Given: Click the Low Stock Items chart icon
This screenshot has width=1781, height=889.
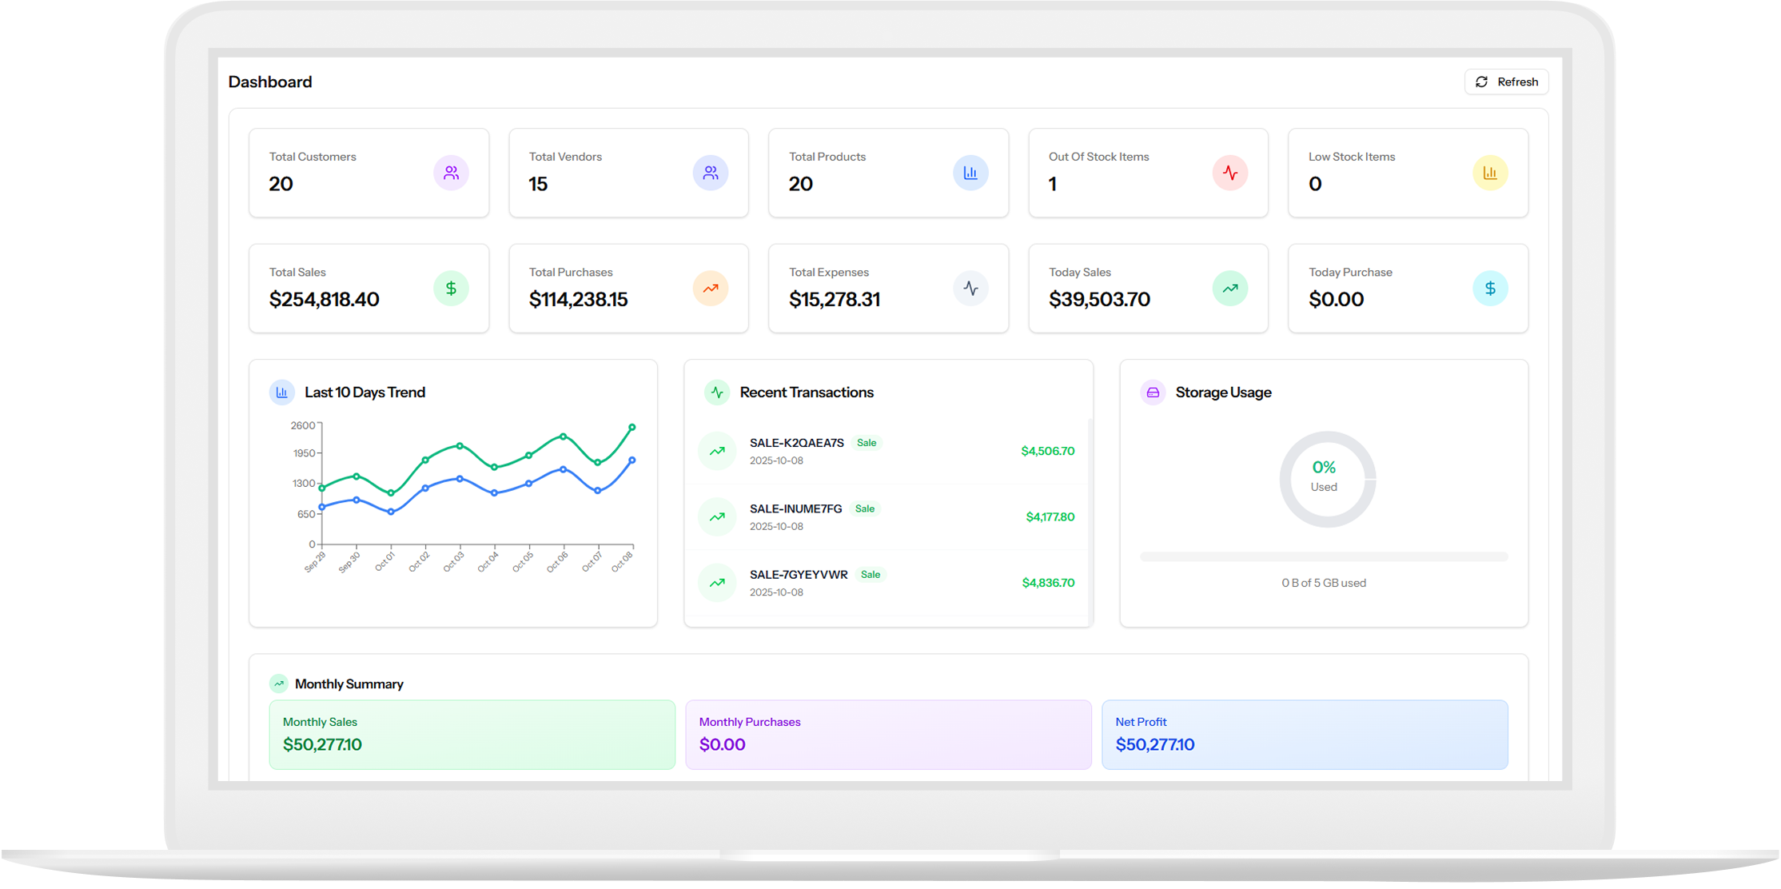Looking at the screenshot, I should click(x=1490, y=173).
